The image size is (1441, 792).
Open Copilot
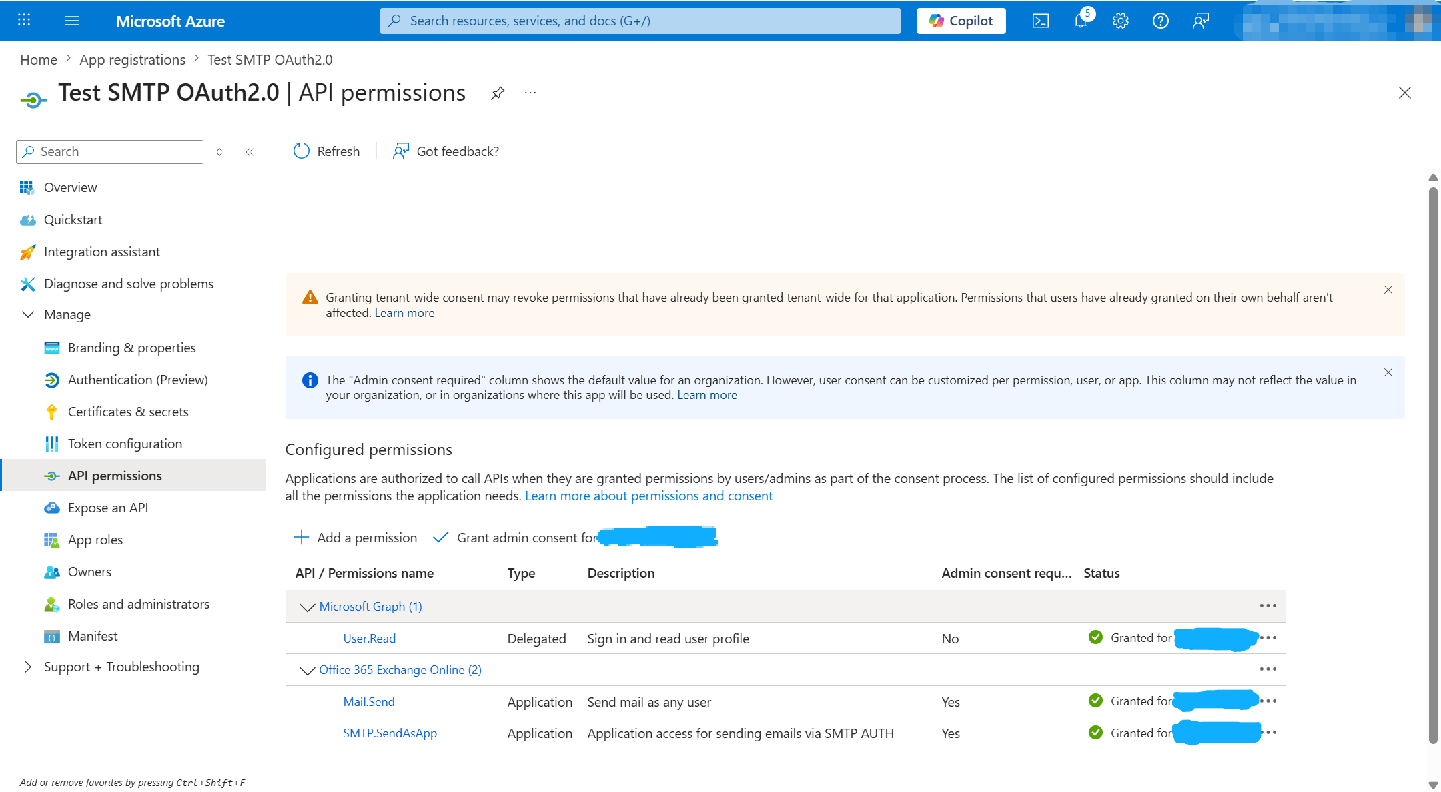pos(961,21)
